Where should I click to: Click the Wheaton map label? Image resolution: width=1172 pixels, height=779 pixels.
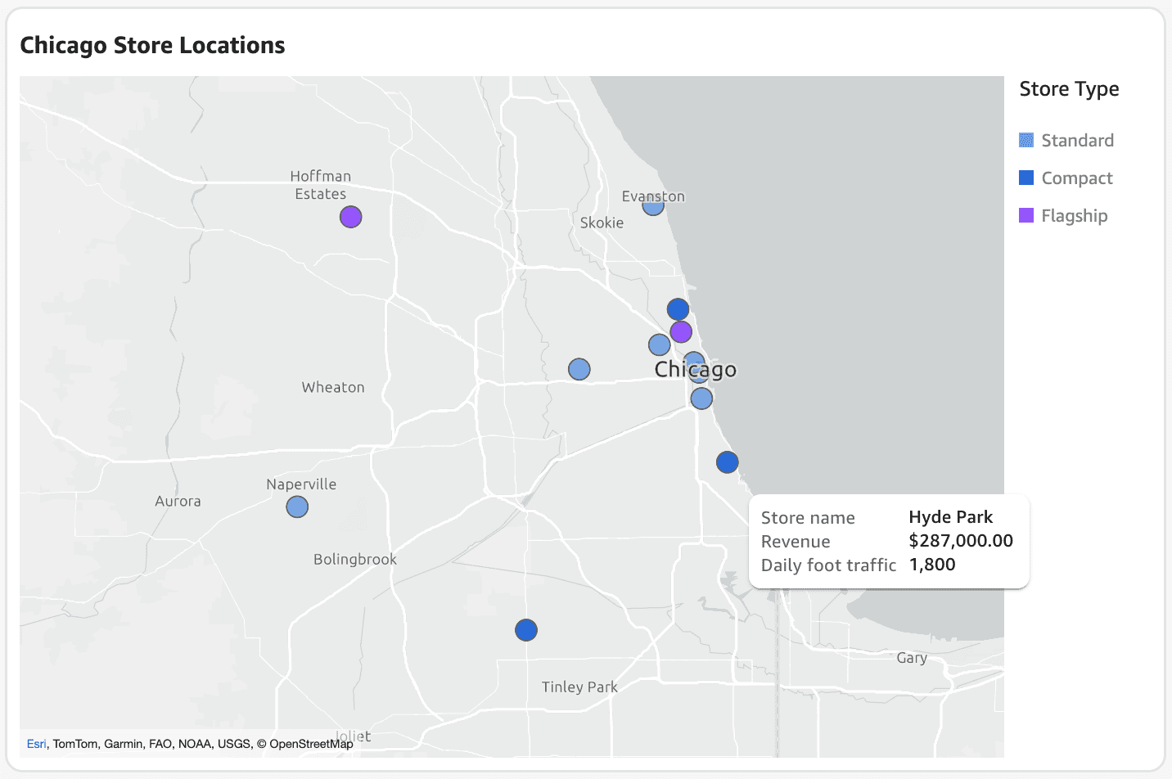click(x=333, y=387)
